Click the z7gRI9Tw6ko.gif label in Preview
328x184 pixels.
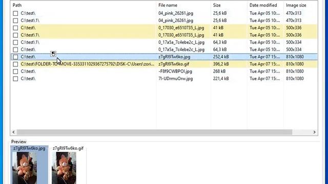[x=68, y=148]
